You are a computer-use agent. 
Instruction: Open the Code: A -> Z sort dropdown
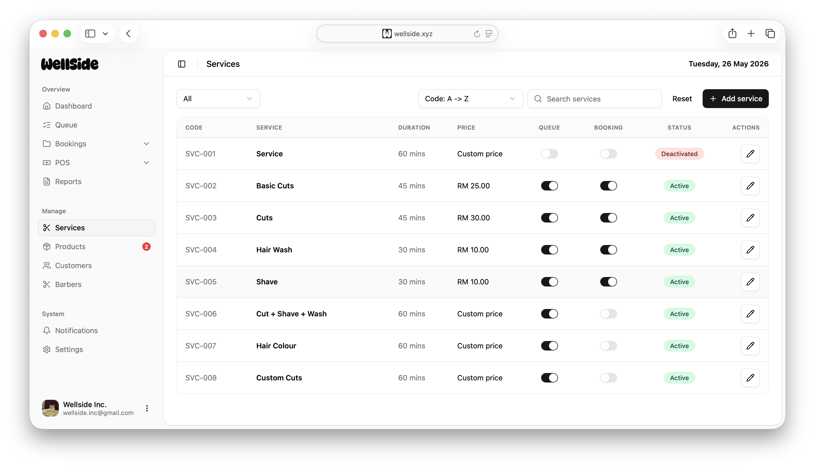click(x=470, y=99)
